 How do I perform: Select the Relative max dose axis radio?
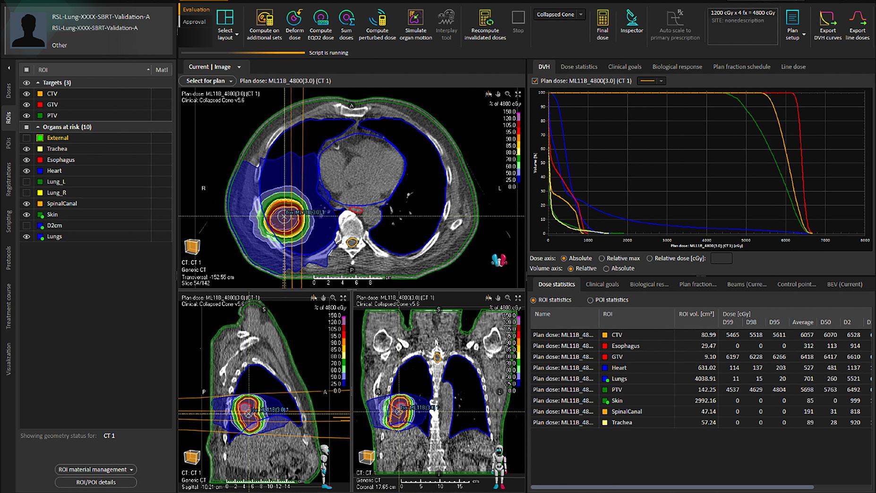(601, 258)
